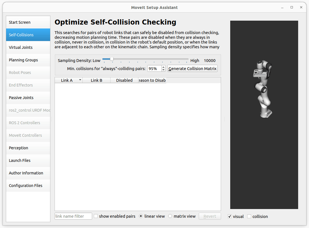309x228 pixels.
Task: Enable show enabled pairs checkbox
Action: 96,216
